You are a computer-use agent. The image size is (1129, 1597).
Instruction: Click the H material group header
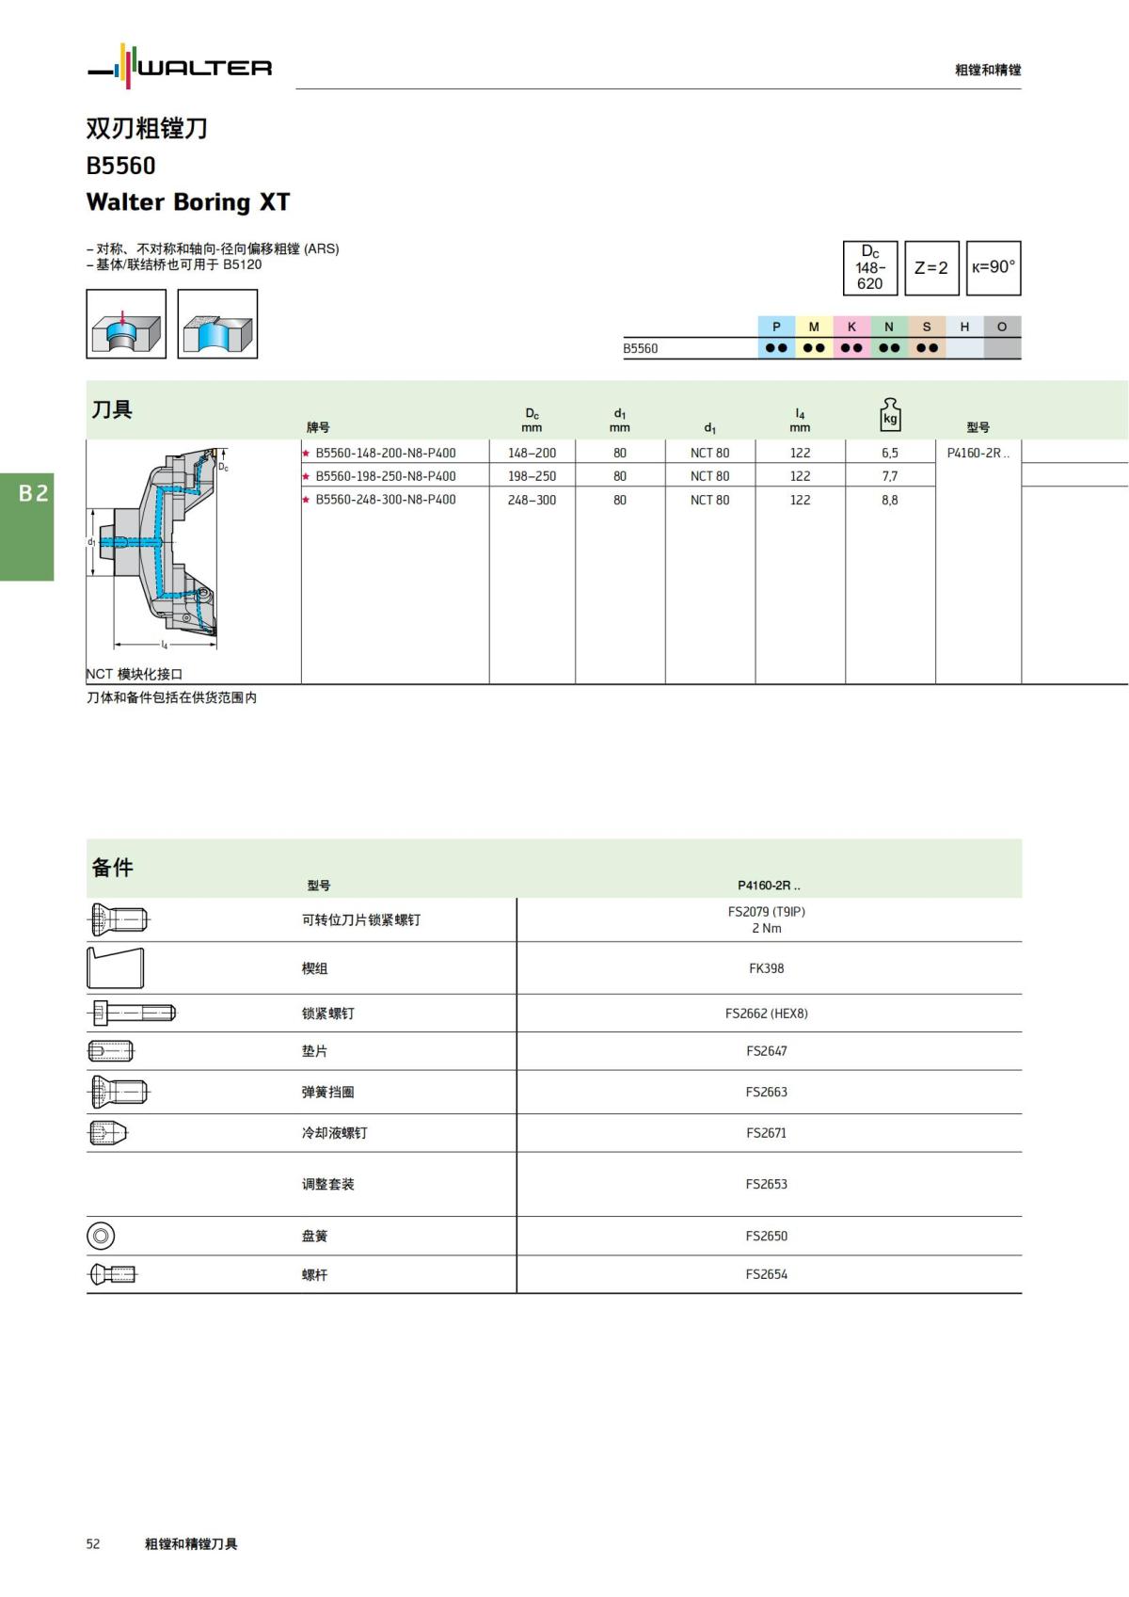click(964, 327)
